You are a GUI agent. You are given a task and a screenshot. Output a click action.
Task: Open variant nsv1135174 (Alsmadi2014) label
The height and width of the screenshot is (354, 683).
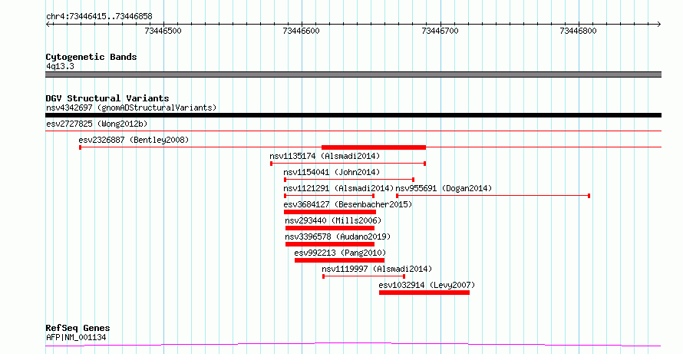click(x=325, y=156)
